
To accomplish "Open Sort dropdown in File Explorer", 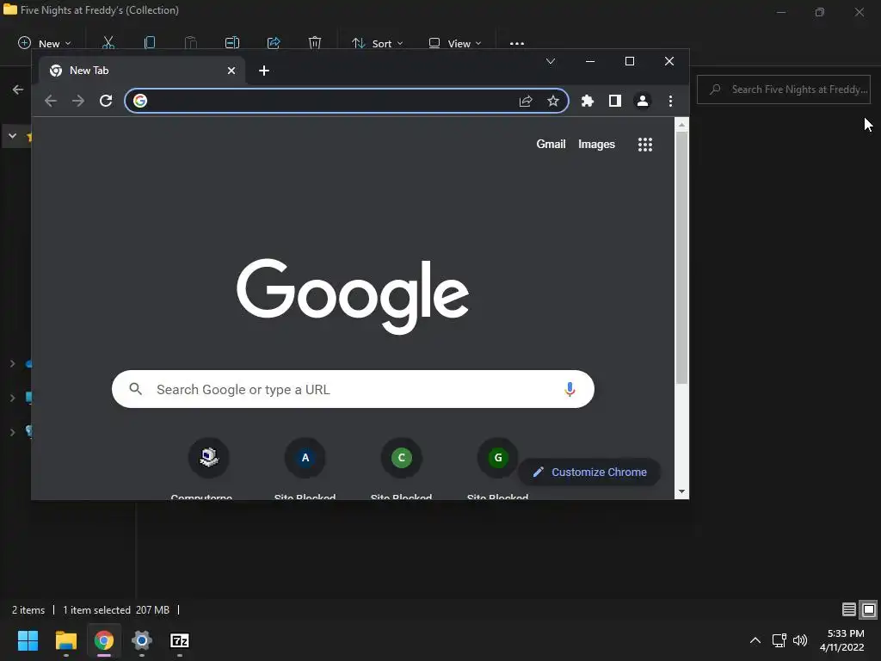I will tap(377, 43).
